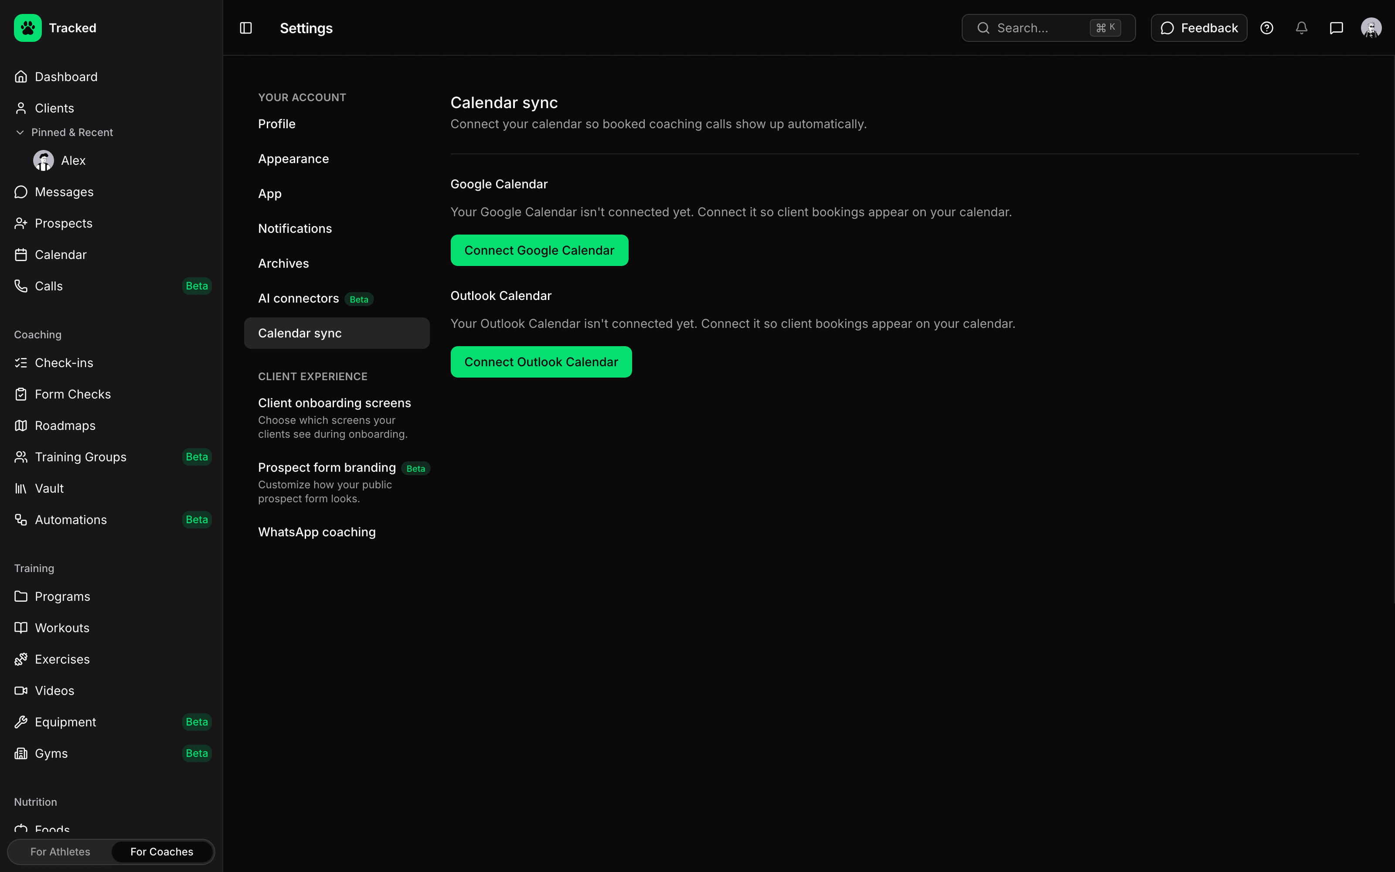This screenshot has width=1395, height=872.
Task: Open App settings
Action: (x=337, y=194)
